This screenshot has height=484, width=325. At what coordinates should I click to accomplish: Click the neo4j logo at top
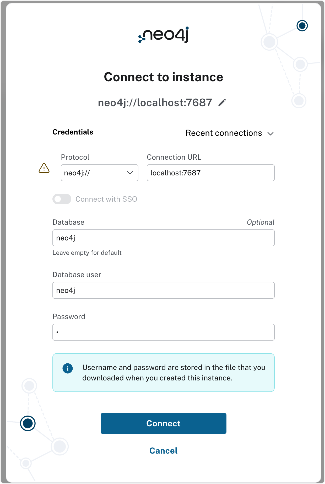[164, 35]
